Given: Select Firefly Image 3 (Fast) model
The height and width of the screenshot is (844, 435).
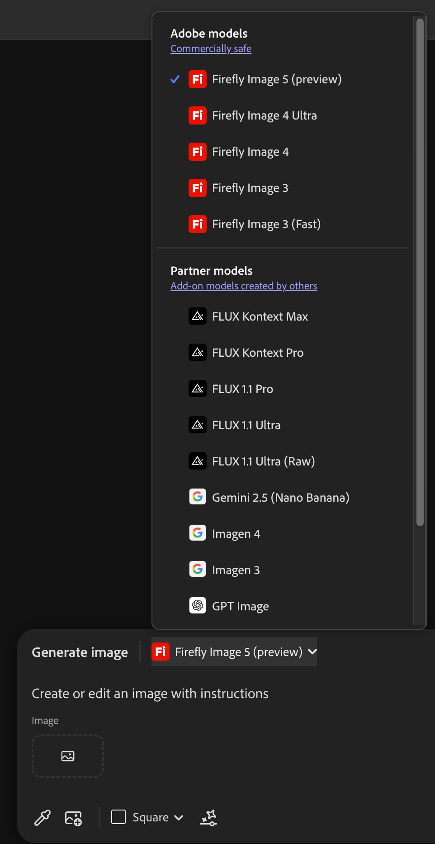Looking at the screenshot, I should point(266,224).
